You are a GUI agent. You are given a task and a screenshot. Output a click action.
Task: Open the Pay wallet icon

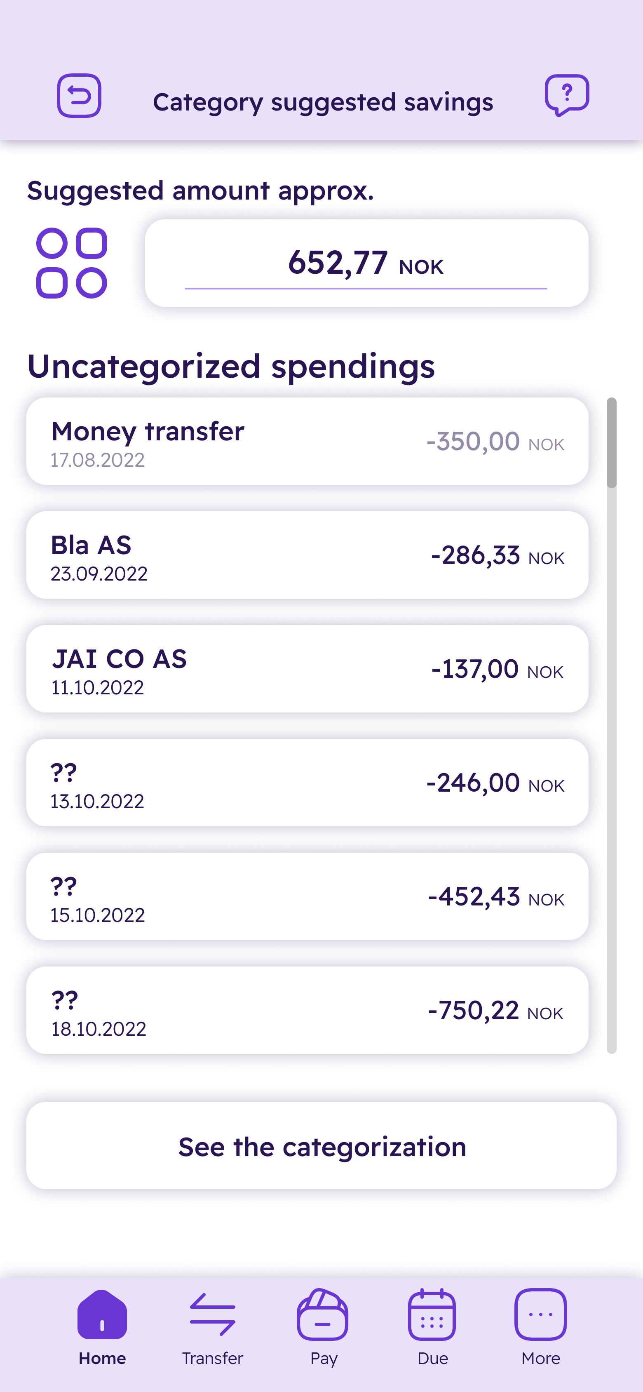pyautogui.click(x=323, y=1314)
